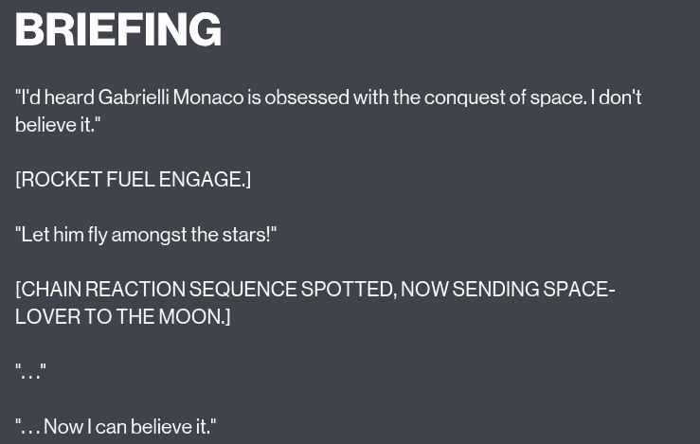Viewport: 700px width, 444px height.
Task: Click "I don't" ending the first line
Action: (x=617, y=98)
